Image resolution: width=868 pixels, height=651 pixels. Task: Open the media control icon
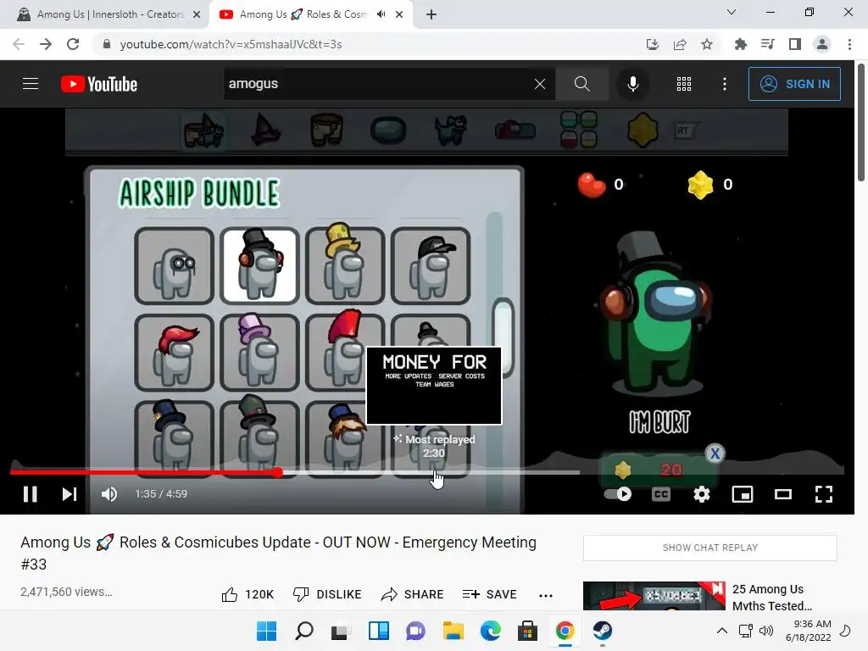pyautogui.click(x=767, y=44)
